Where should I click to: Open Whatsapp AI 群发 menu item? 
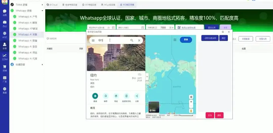[28, 23]
